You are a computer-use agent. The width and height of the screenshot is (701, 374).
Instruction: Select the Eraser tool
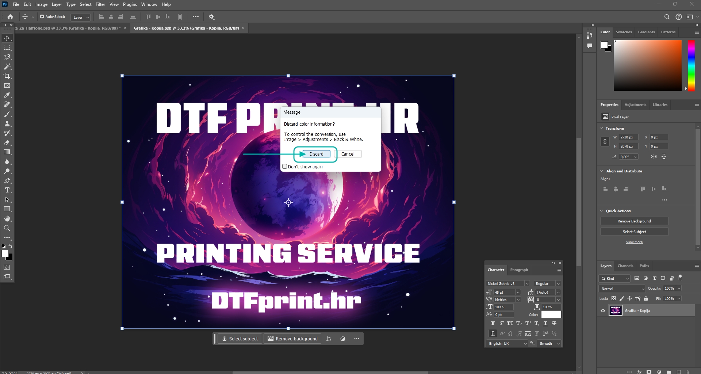[7, 142]
